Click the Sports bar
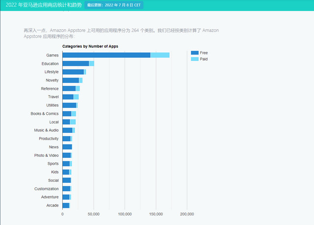Screen dimensions: 314x225 67,164
